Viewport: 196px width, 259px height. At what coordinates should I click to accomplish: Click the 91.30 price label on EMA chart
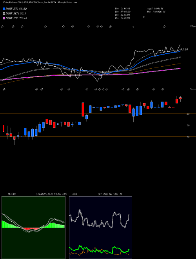tap(184, 49)
